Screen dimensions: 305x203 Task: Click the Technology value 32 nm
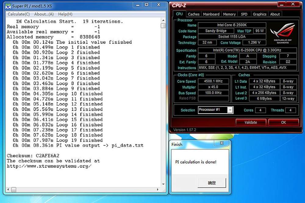pos(207,43)
